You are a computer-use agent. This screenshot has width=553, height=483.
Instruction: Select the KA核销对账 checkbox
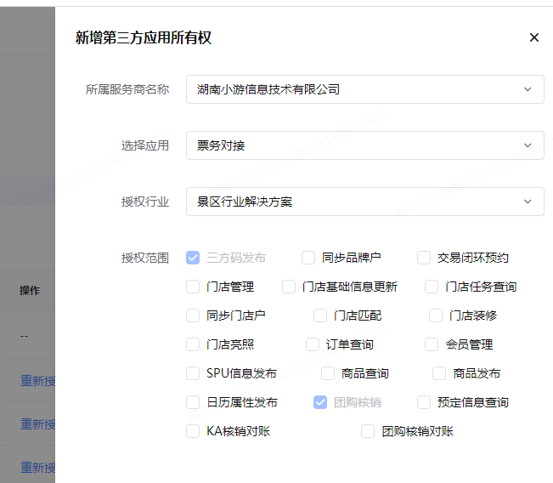193,431
